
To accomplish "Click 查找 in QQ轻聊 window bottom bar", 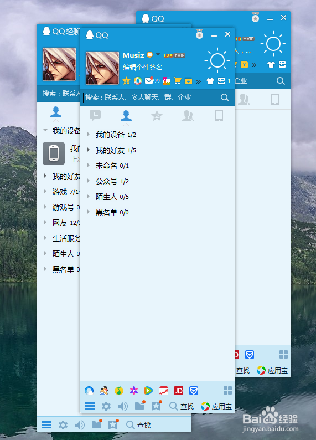I will click(x=138, y=425).
